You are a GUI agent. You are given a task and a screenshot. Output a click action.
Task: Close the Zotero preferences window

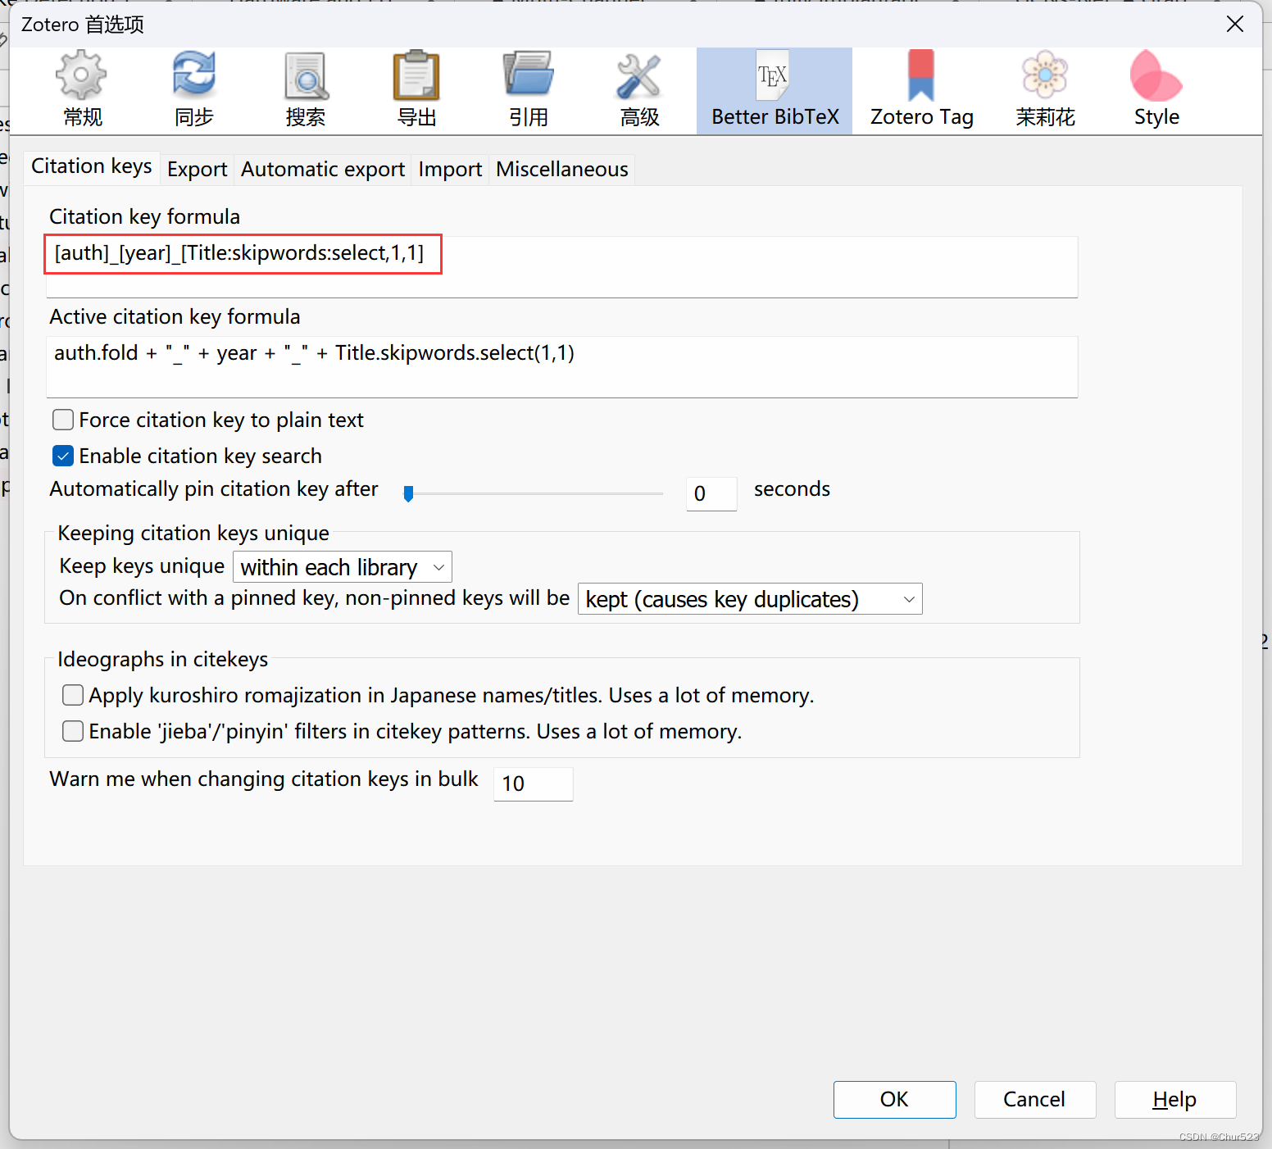click(1234, 25)
